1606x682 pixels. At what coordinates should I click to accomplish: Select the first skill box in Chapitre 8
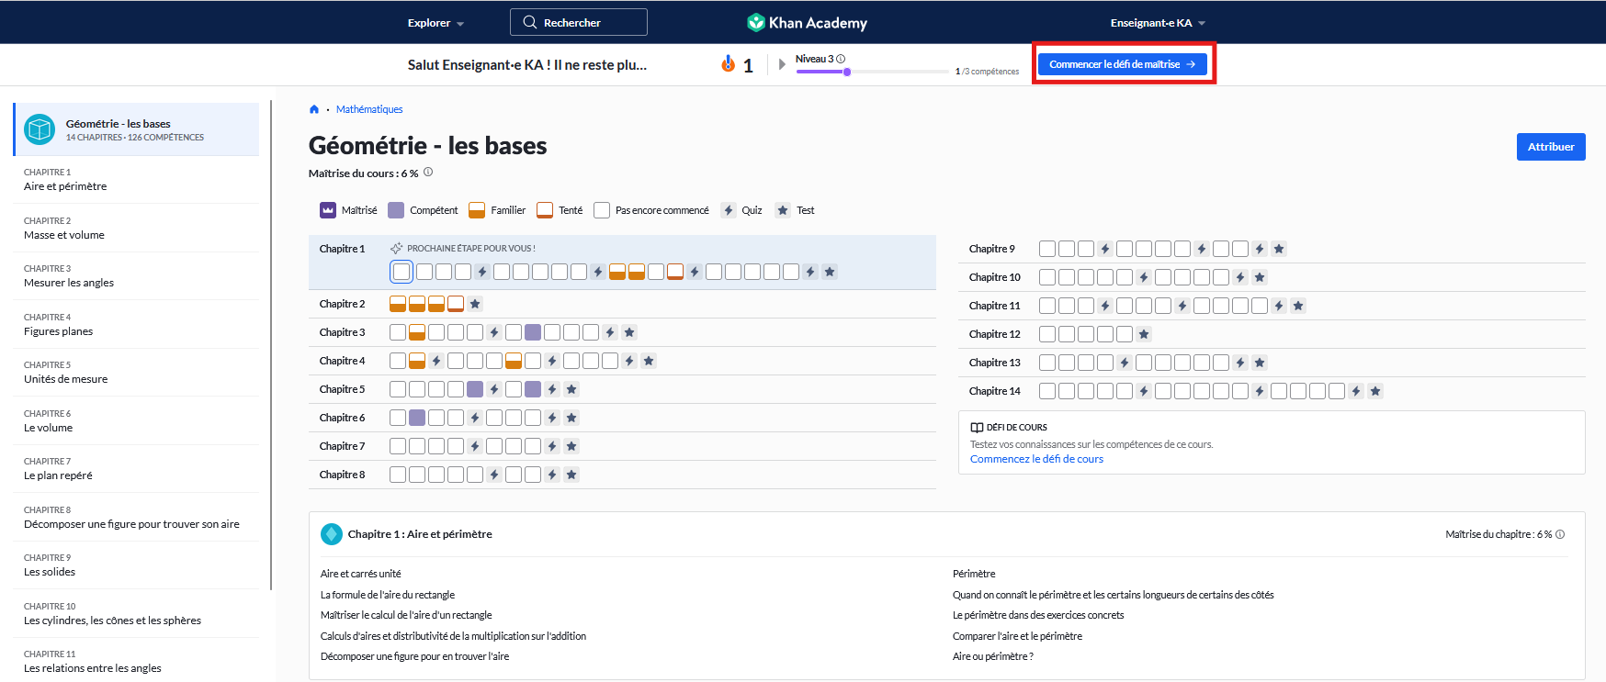398,475
